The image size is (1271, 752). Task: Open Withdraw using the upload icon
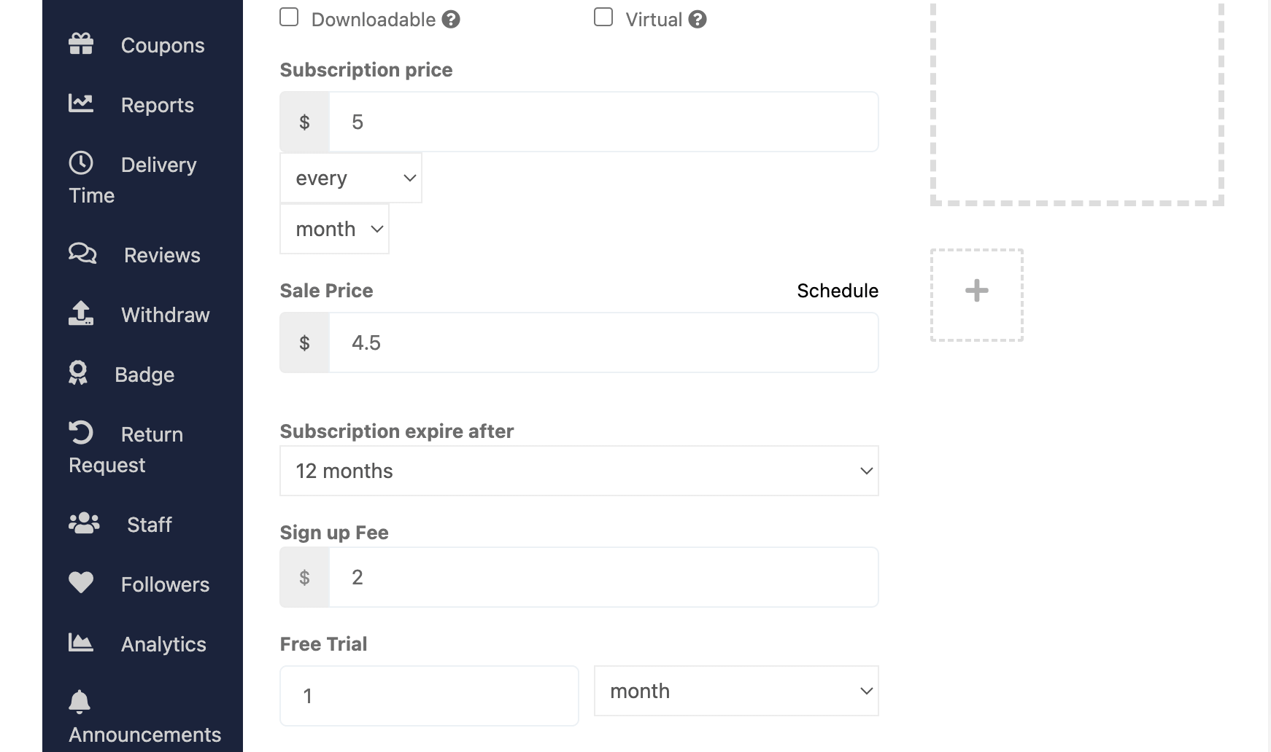pyautogui.click(x=81, y=314)
